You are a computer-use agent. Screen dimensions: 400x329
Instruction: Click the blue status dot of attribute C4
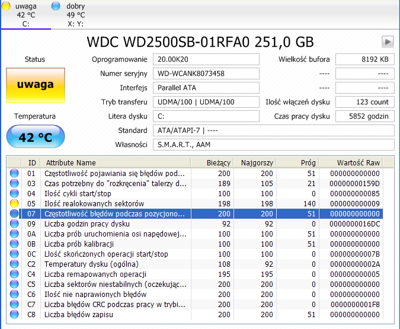pyautogui.click(x=14, y=274)
